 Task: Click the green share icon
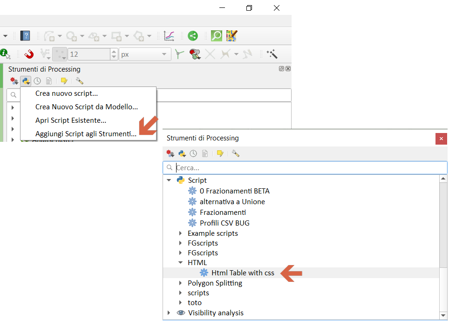click(193, 36)
